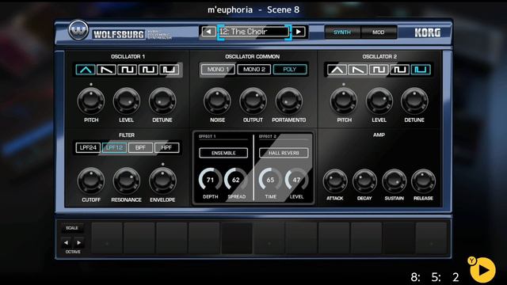The width and height of the screenshot is (507, 285).
Task: Switch filter type to BPF
Action: pyautogui.click(x=141, y=148)
